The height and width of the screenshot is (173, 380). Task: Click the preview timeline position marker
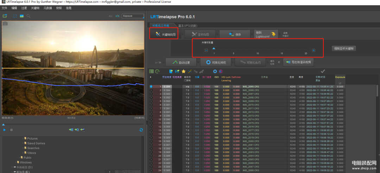(4, 125)
